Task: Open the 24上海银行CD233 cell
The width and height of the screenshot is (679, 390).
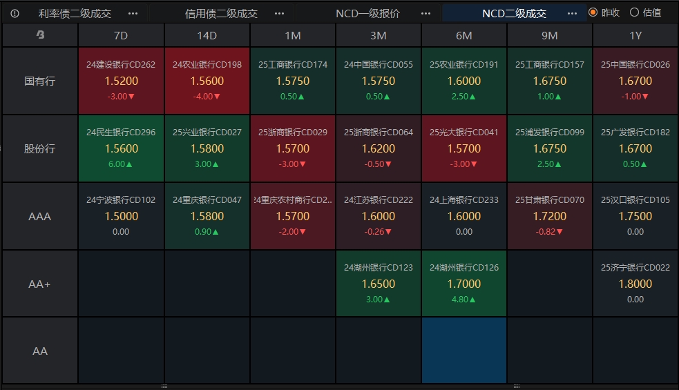Action: click(463, 216)
